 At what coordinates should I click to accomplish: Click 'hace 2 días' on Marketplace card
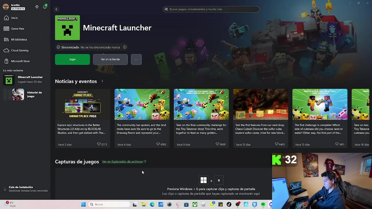tap(65, 145)
